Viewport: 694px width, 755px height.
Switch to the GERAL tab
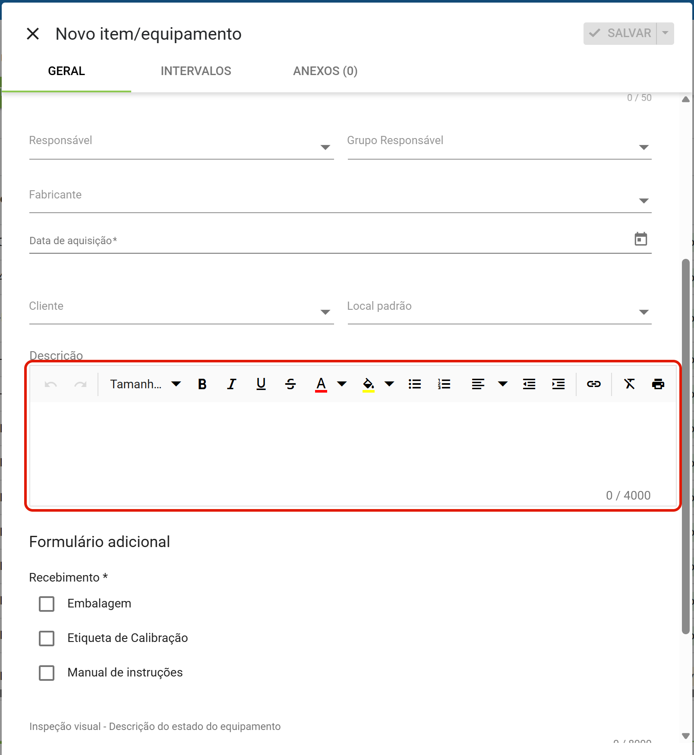[66, 71]
